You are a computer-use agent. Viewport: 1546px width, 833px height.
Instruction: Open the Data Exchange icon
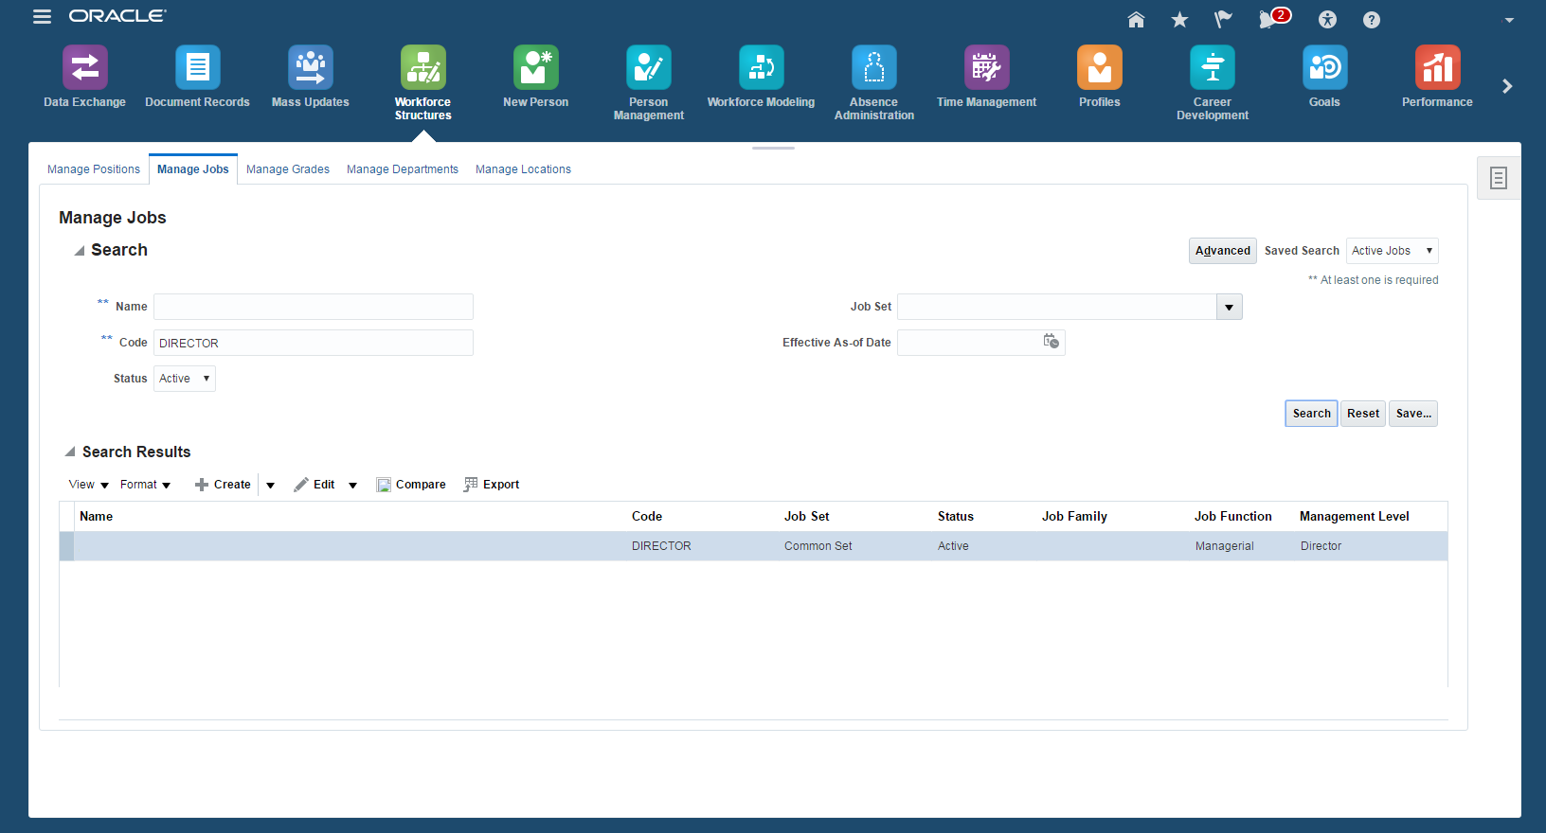84,68
